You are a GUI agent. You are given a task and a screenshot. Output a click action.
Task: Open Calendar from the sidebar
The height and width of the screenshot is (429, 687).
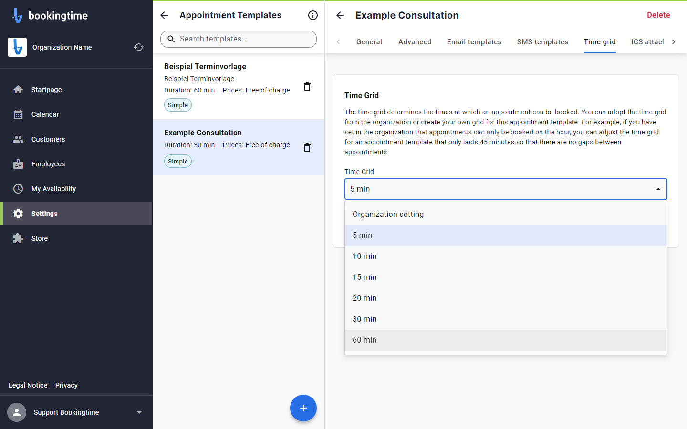(76, 114)
